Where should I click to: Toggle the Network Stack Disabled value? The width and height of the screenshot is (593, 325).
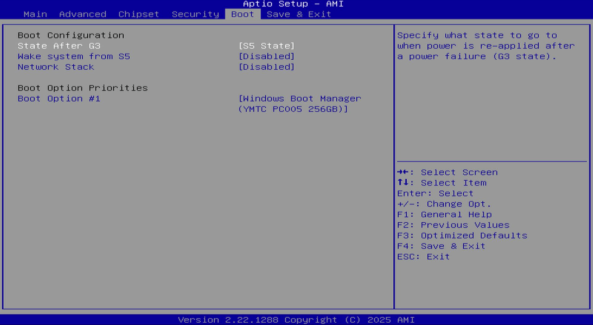click(266, 67)
